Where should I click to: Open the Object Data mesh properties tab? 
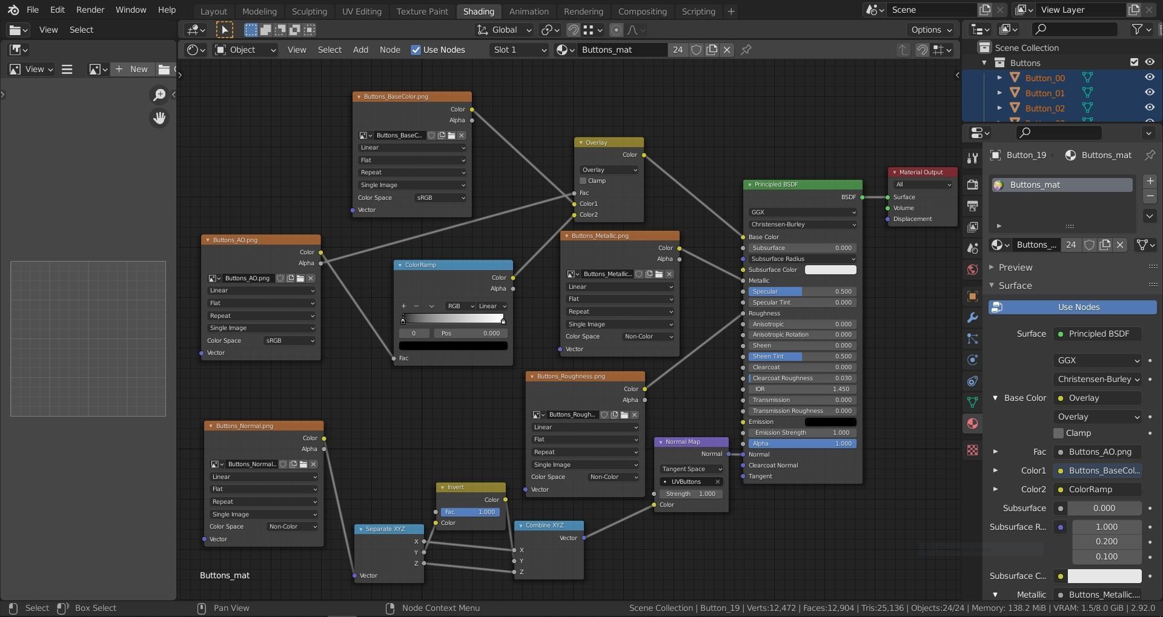pyautogui.click(x=972, y=402)
